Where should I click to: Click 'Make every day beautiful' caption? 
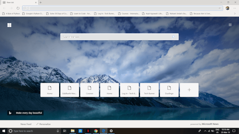(x=29, y=113)
